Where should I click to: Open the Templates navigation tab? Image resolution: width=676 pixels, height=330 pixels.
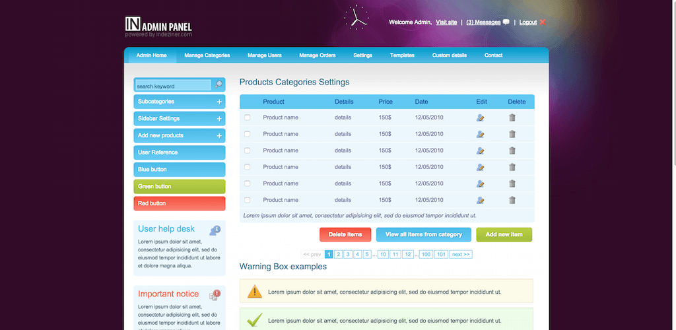(x=402, y=55)
